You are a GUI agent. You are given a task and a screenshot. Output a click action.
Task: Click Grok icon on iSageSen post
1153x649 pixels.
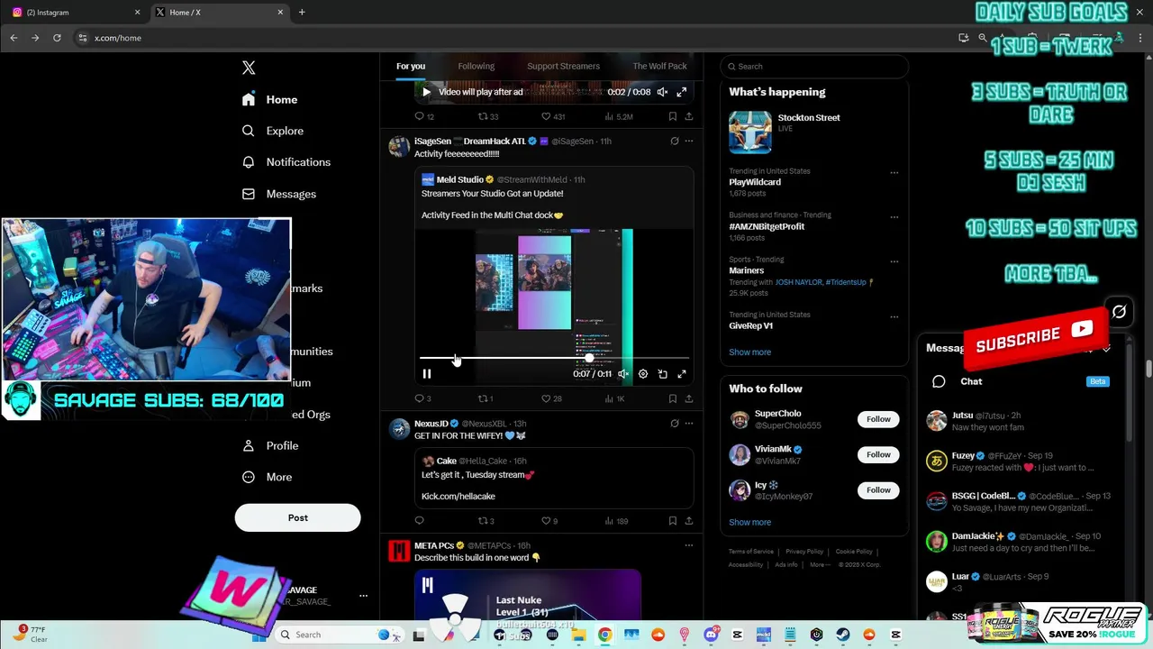click(x=674, y=142)
